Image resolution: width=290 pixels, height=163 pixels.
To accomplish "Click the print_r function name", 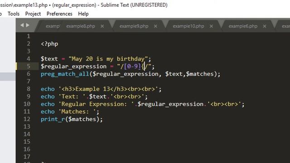I will pyautogui.click(x=53, y=119).
